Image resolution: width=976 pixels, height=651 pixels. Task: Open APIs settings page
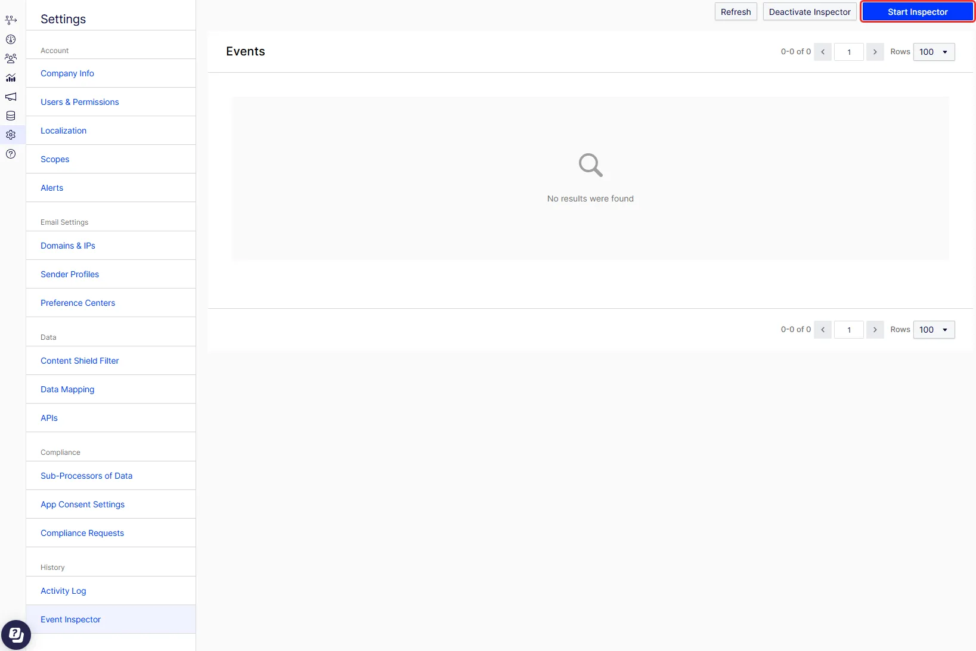point(111,418)
